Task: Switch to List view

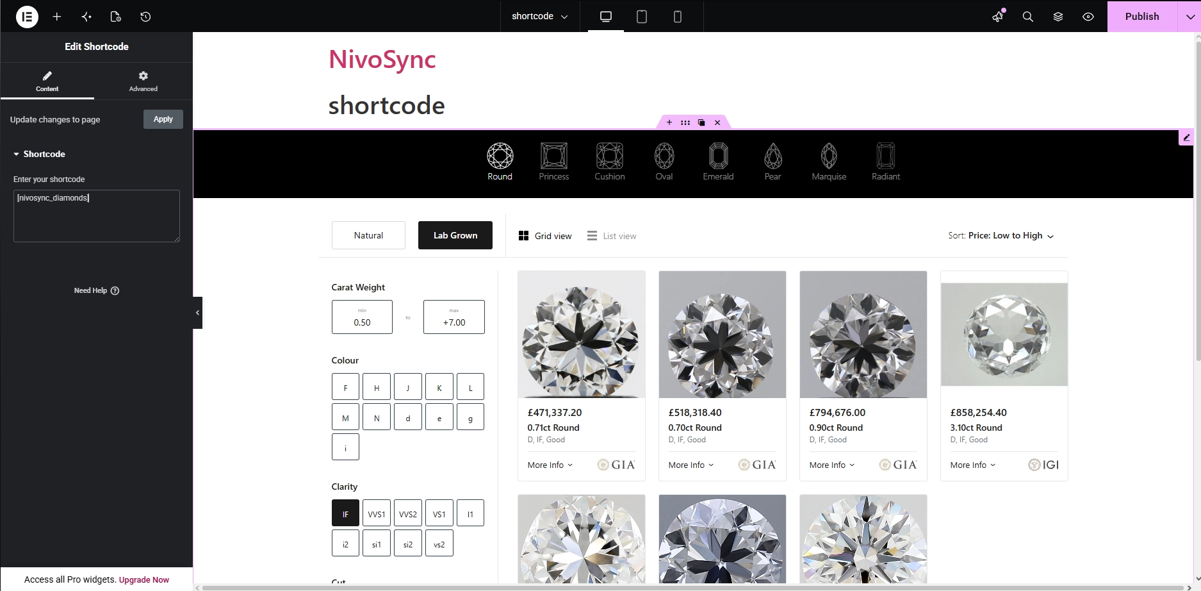Action: pos(612,236)
